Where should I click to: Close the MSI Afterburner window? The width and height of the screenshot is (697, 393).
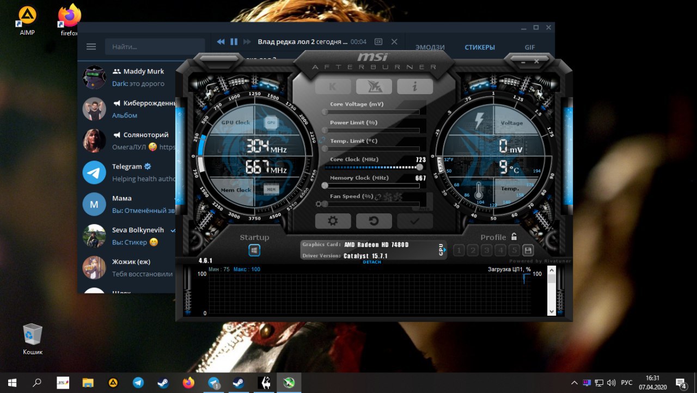536,62
